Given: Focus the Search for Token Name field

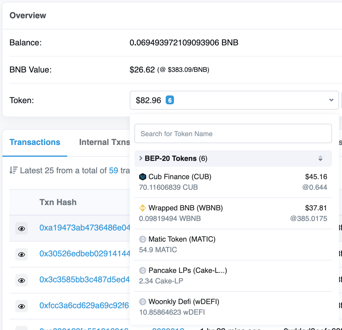Looking at the screenshot, I should coord(233,133).
